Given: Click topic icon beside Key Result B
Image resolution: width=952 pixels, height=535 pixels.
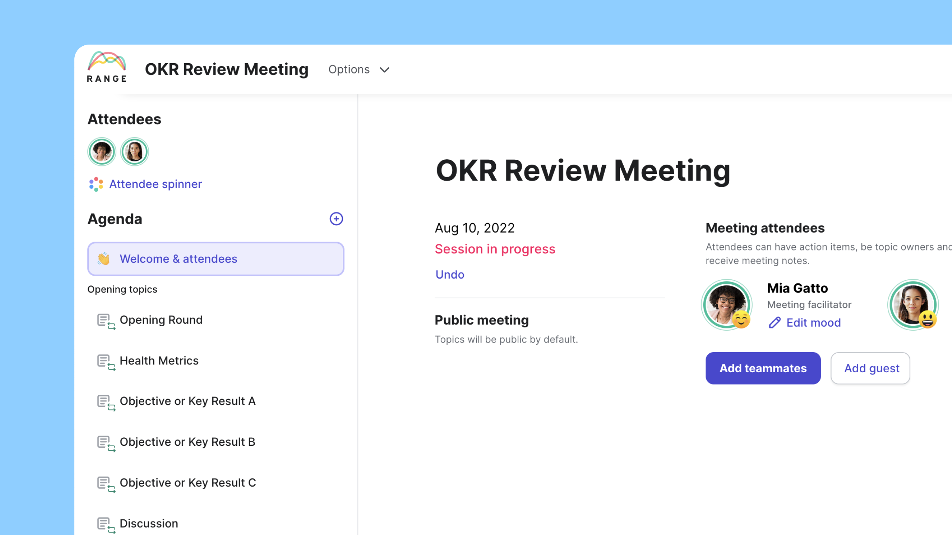Looking at the screenshot, I should pyautogui.click(x=106, y=444).
